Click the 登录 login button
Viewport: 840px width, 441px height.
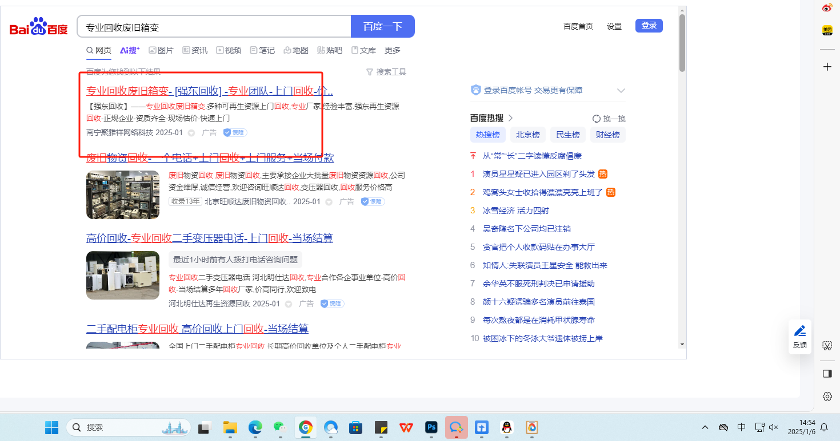click(x=649, y=26)
